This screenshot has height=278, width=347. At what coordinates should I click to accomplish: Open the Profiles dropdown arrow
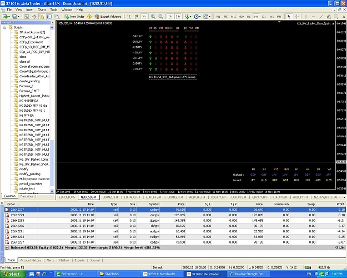click(x=18, y=17)
